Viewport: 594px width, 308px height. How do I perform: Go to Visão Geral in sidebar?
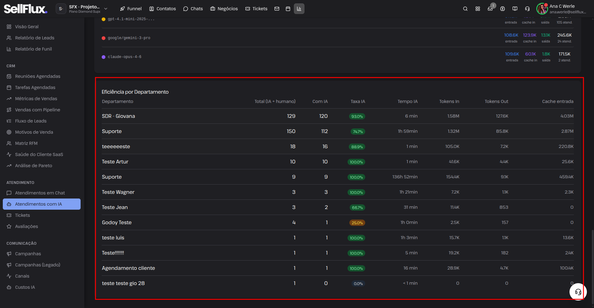tap(42, 27)
